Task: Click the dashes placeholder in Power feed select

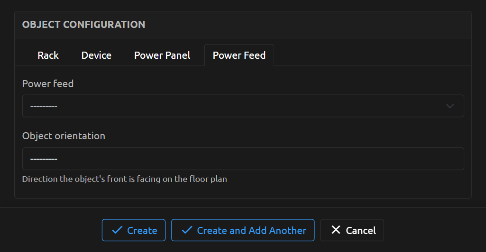Action: tap(44, 106)
